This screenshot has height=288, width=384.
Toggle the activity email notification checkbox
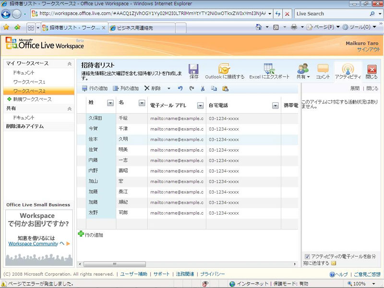307,256
